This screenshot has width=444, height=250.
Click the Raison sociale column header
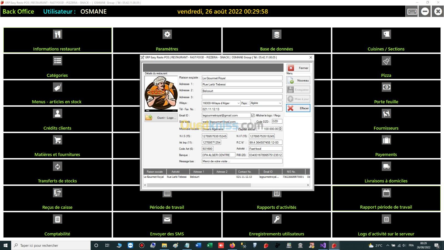coord(155,172)
